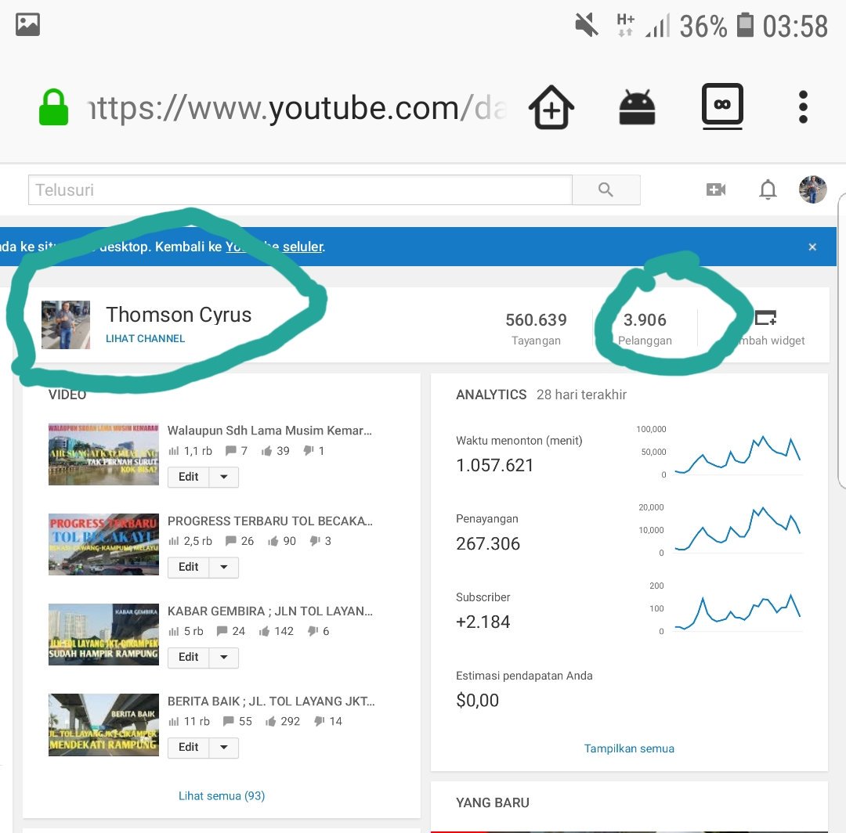Image resolution: width=846 pixels, height=833 pixels.
Task: Open the LIHAT CHANNEL link
Action: pos(145,338)
